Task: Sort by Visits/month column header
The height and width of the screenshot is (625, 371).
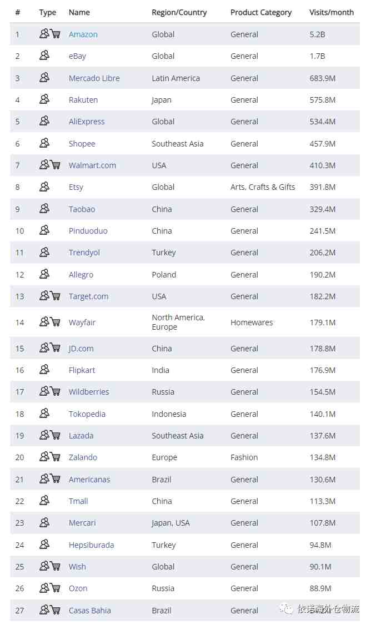Action: pyautogui.click(x=332, y=12)
